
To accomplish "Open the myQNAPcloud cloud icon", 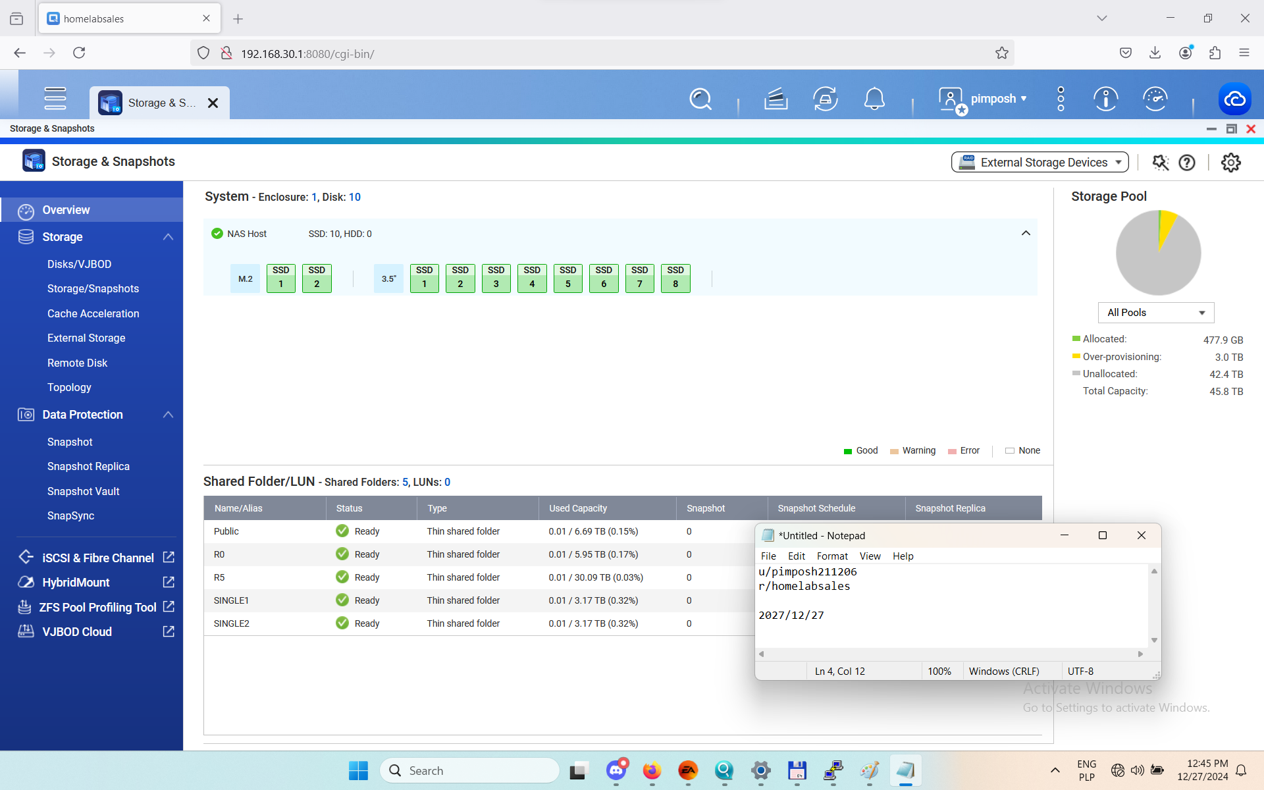I will tap(1234, 99).
